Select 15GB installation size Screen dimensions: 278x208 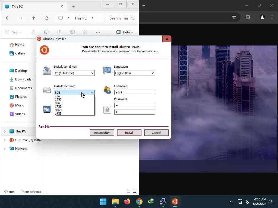[74, 99]
